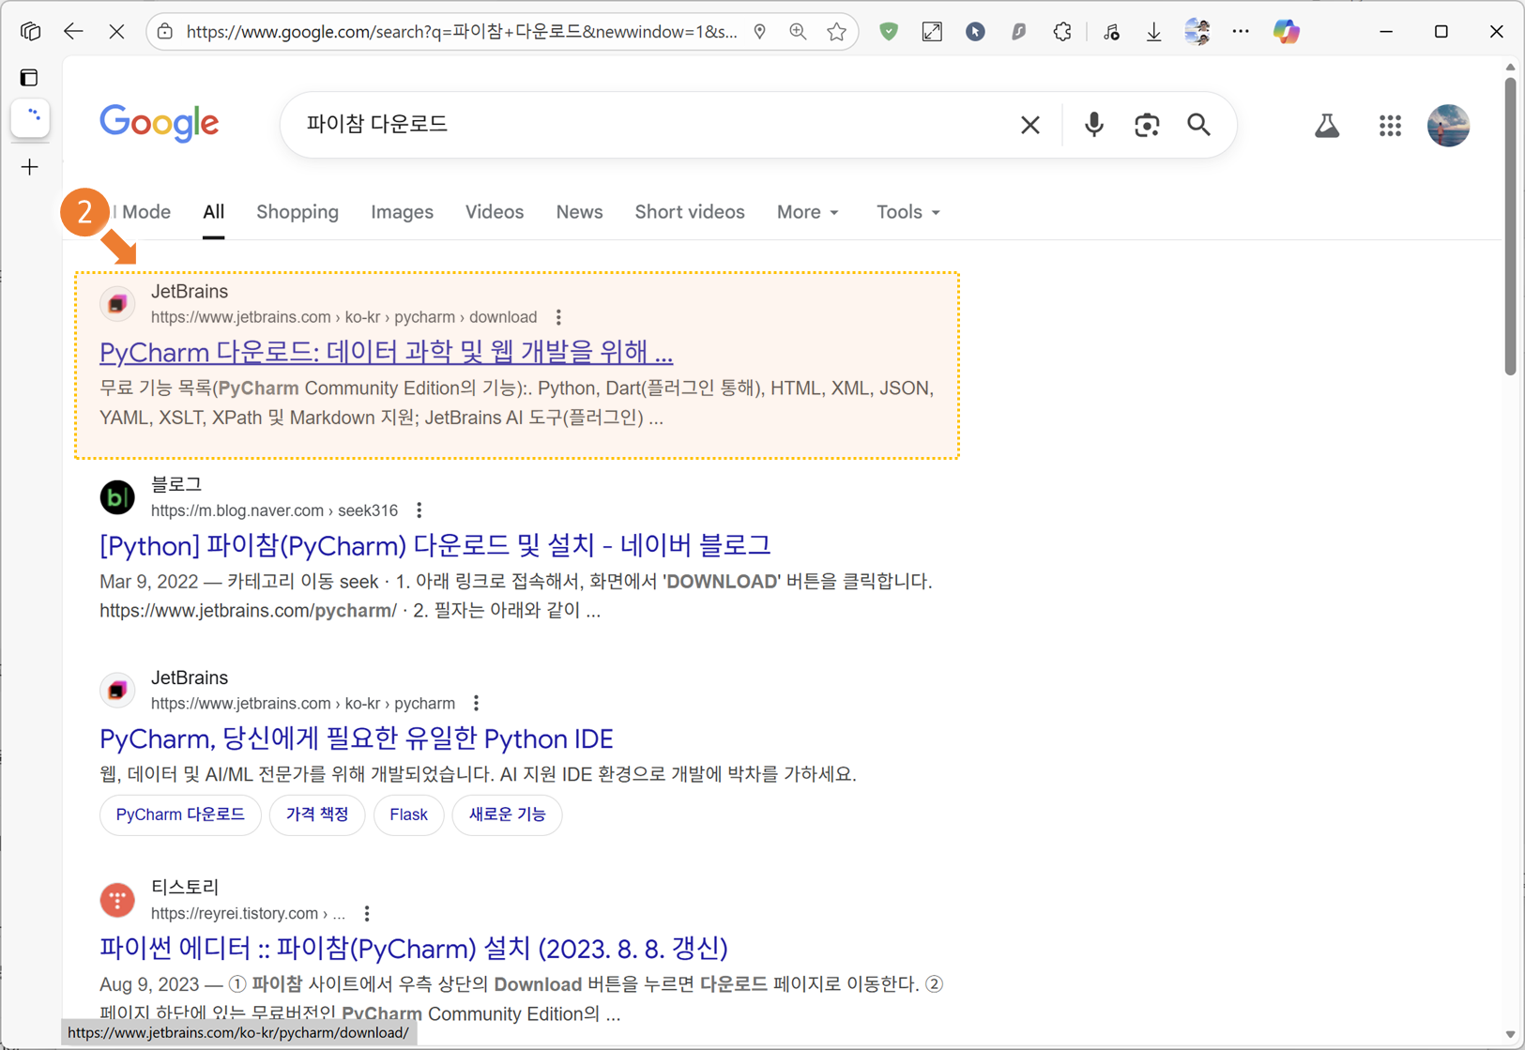Image resolution: width=1525 pixels, height=1050 pixels.
Task: Click the Flask chip
Action: pos(408,814)
